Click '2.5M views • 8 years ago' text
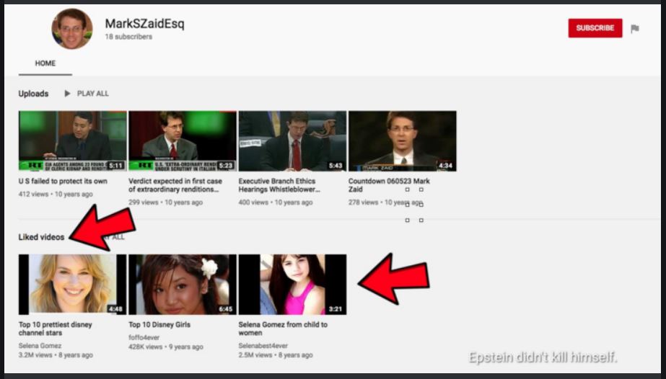The height and width of the screenshot is (379, 666). pos(276,355)
